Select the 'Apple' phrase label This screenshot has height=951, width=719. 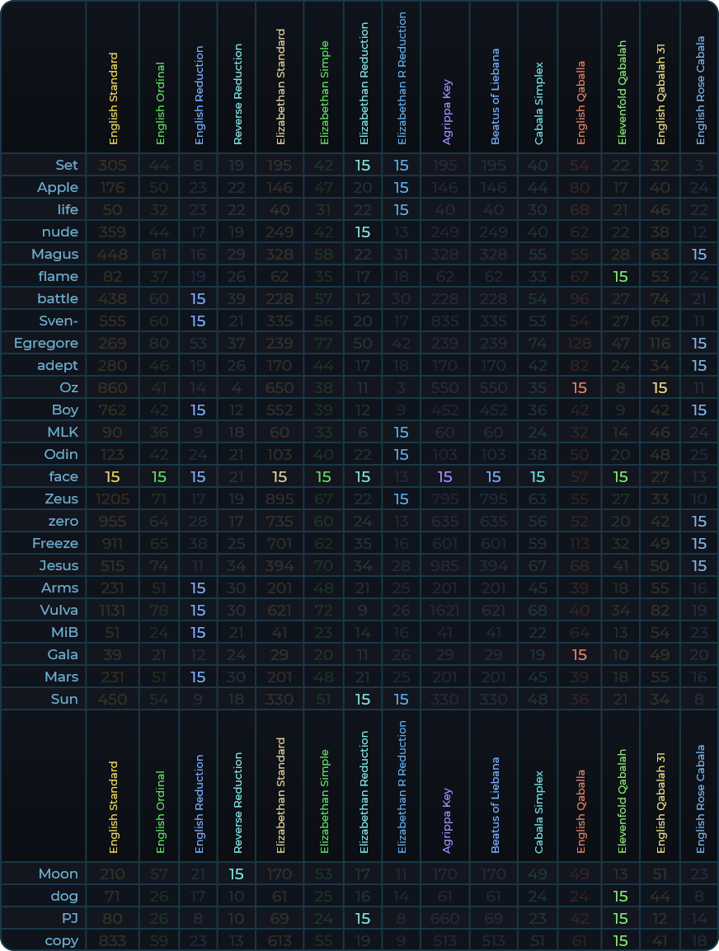coord(58,187)
